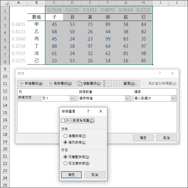
Task: Click the 數值 header cell
Action: point(37,17)
